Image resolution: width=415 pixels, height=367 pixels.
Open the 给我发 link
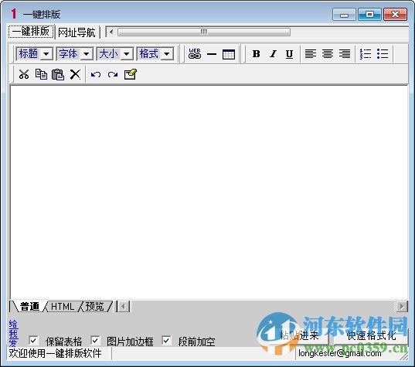(13, 333)
